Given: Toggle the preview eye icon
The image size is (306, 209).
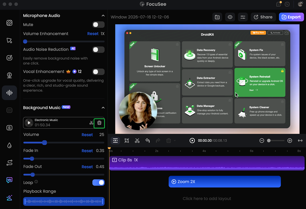Looking at the screenshot, I should coord(230,17).
